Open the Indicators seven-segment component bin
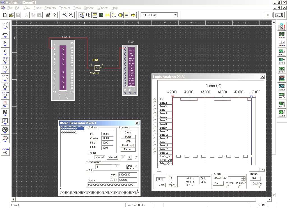287x208 pixels. tap(5, 103)
